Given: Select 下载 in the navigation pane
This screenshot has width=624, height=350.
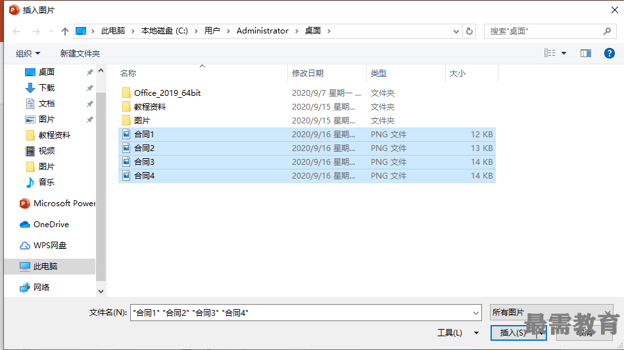Looking at the screenshot, I should point(47,88).
